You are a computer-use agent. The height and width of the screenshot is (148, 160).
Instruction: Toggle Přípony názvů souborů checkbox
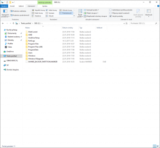(x=110, y=13)
